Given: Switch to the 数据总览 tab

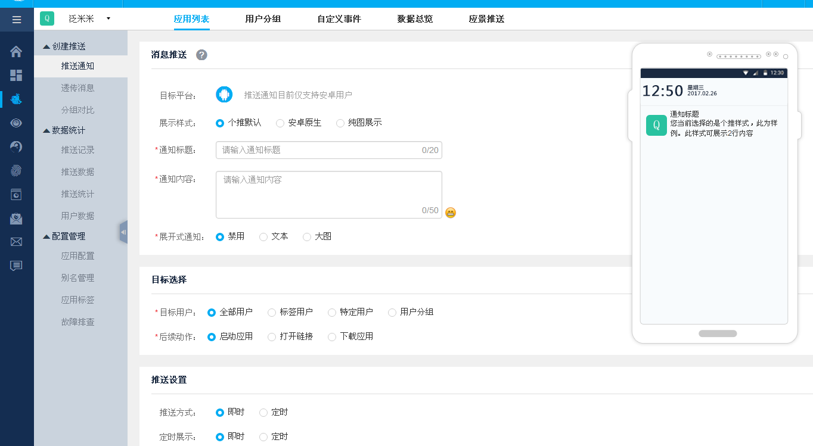Looking at the screenshot, I should click(415, 18).
